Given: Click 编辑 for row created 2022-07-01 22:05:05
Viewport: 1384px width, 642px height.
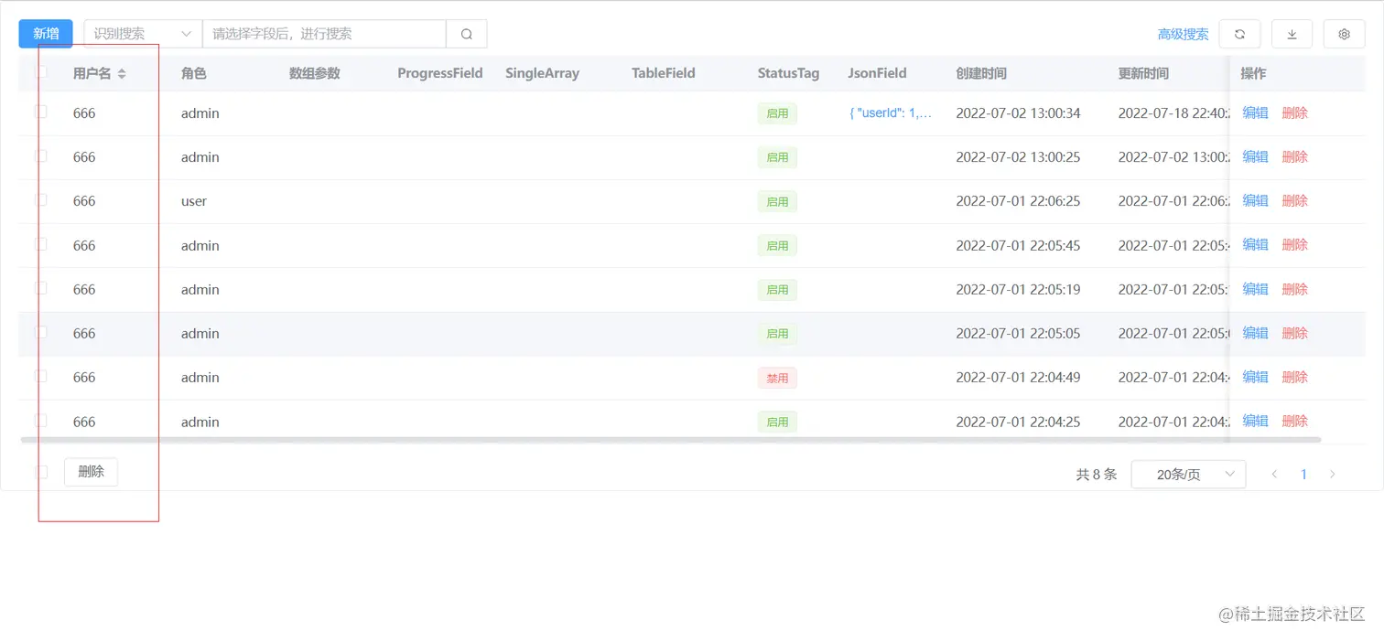Looking at the screenshot, I should pyautogui.click(x=1255, y=333).
